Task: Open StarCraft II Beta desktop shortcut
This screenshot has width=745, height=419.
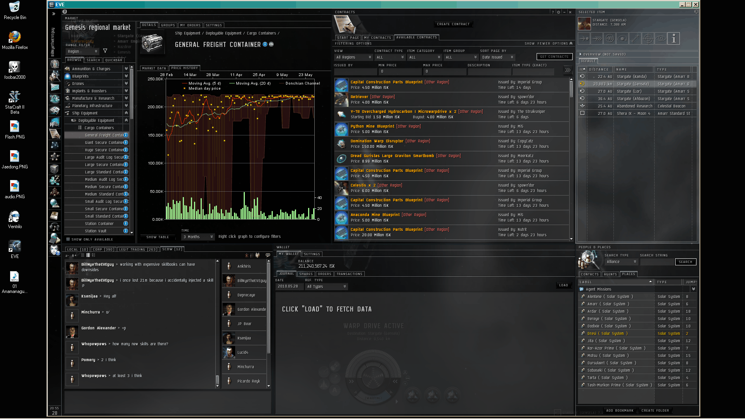Action: click(x=15, y=102)
